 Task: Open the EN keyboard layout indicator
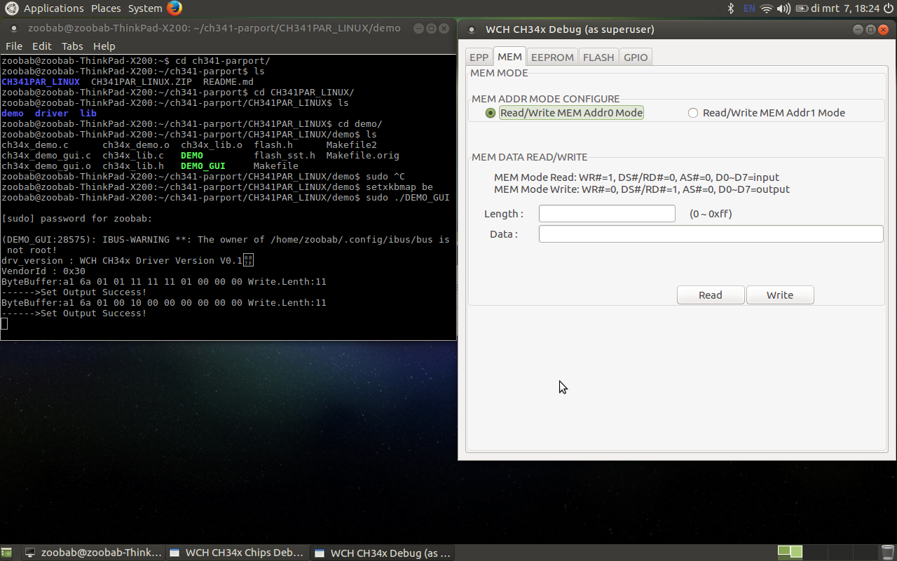tap(749, 8)
